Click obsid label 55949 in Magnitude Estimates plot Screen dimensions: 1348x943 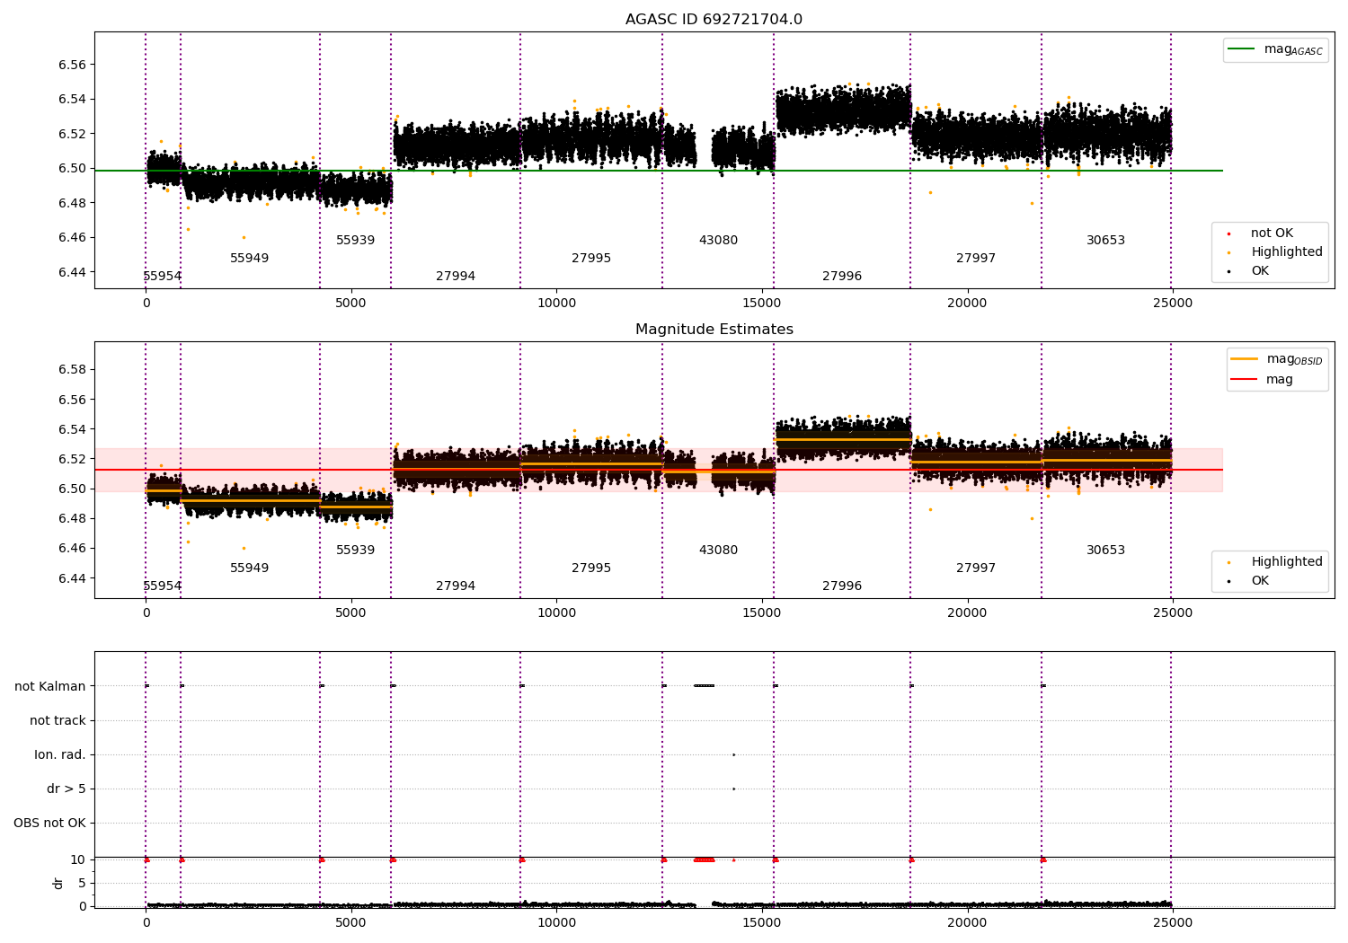click(x=249, y=568)
